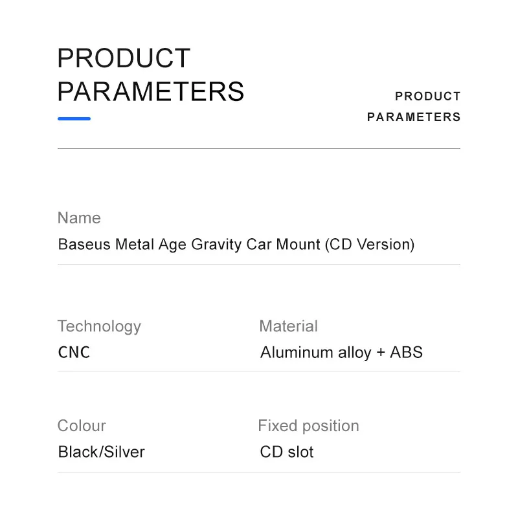This screenshot has height=512, width=518.
Task: Click the Colour label
Action: point(82,426)
